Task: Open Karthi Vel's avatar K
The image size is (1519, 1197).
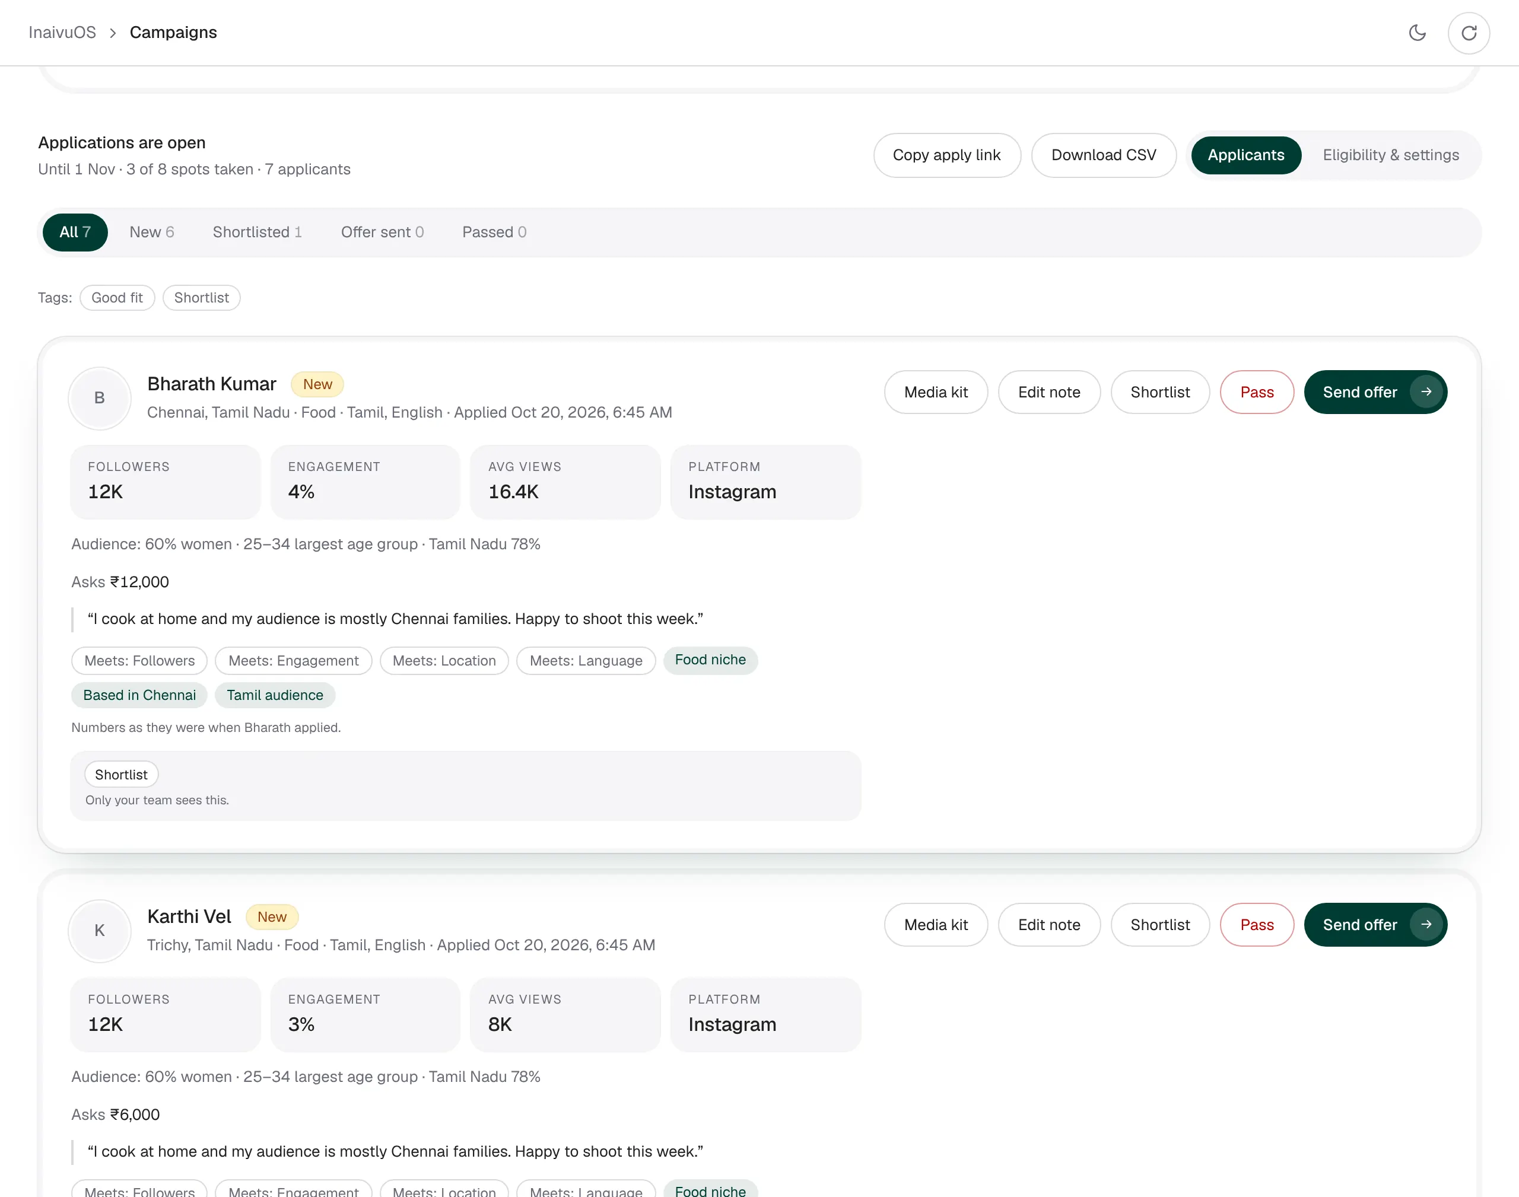Action: click(100, 931)
